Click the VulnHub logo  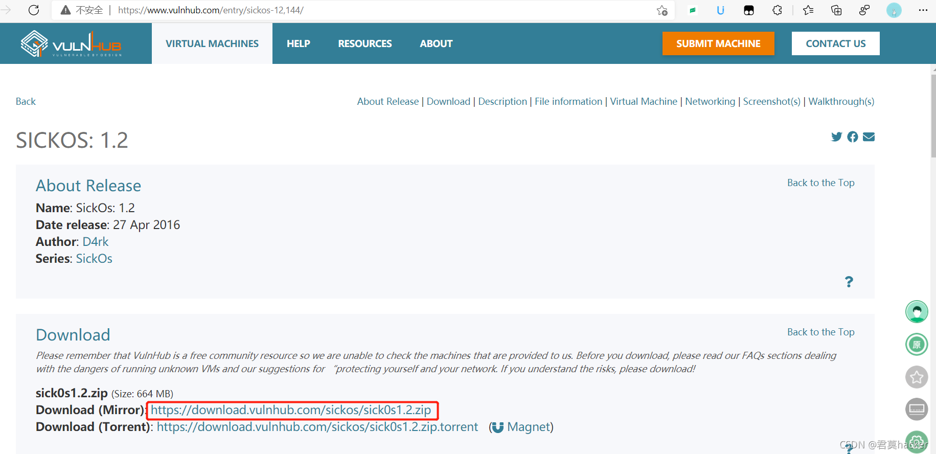71,43
